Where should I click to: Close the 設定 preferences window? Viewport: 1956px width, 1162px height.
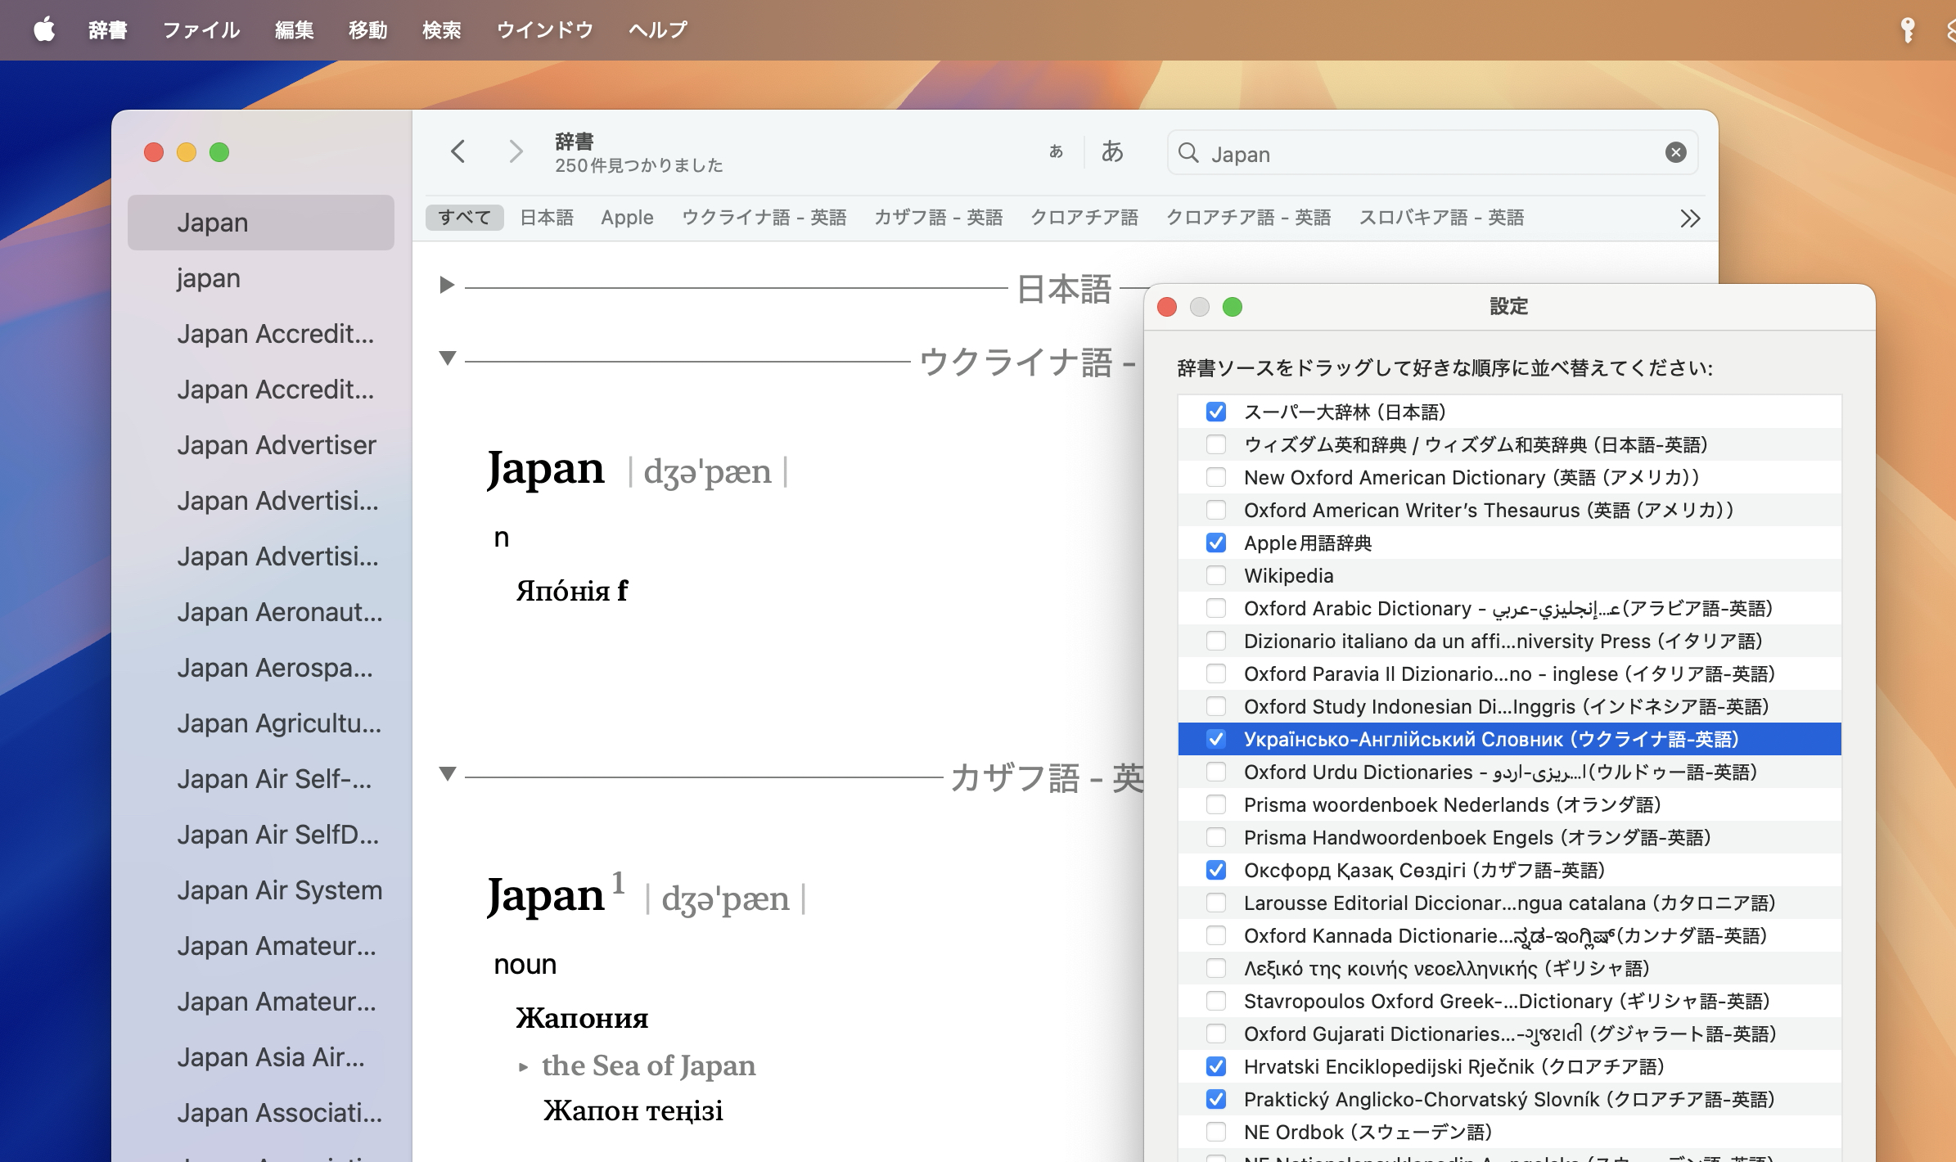pyautogui.click(x=1167, y=307)
